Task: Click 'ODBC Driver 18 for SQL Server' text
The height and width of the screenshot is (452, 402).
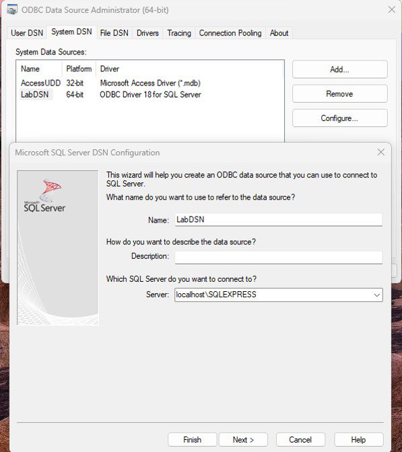Action: click(150, 95)
